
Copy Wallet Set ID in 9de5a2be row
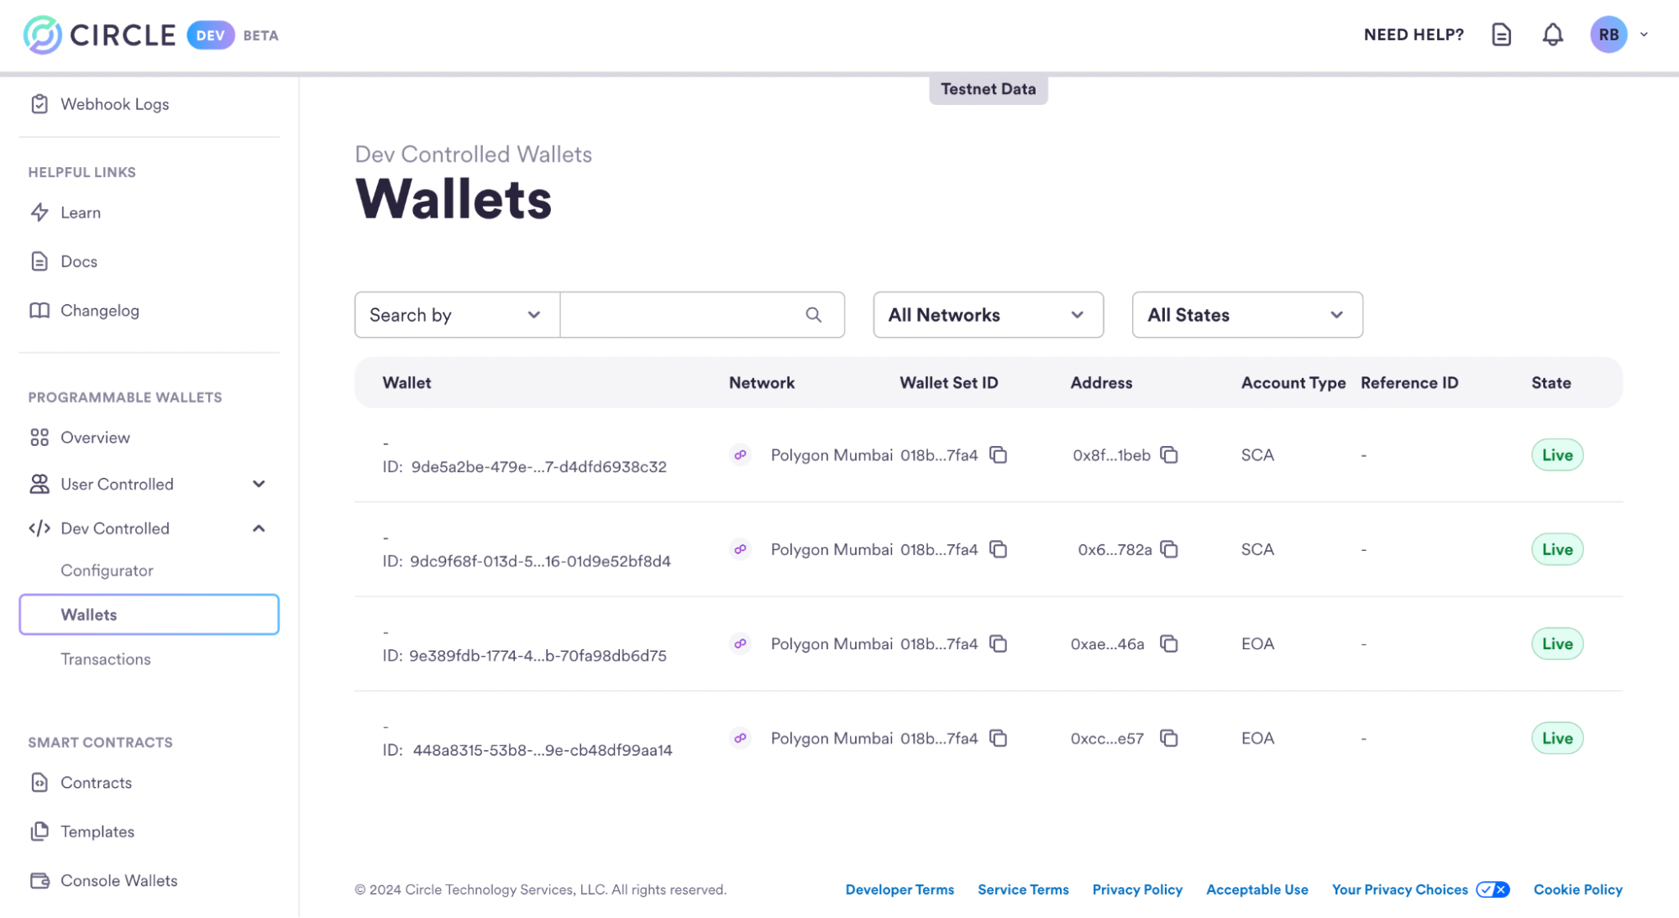(998, 454)
